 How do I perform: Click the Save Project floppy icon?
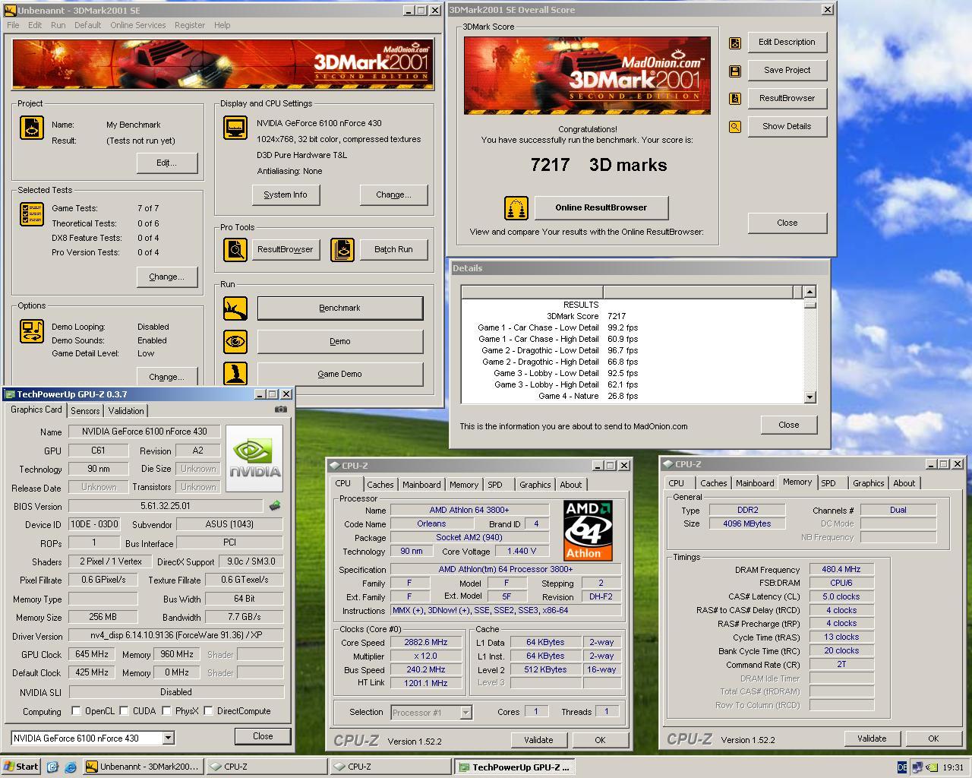click(x=735, y=71)
